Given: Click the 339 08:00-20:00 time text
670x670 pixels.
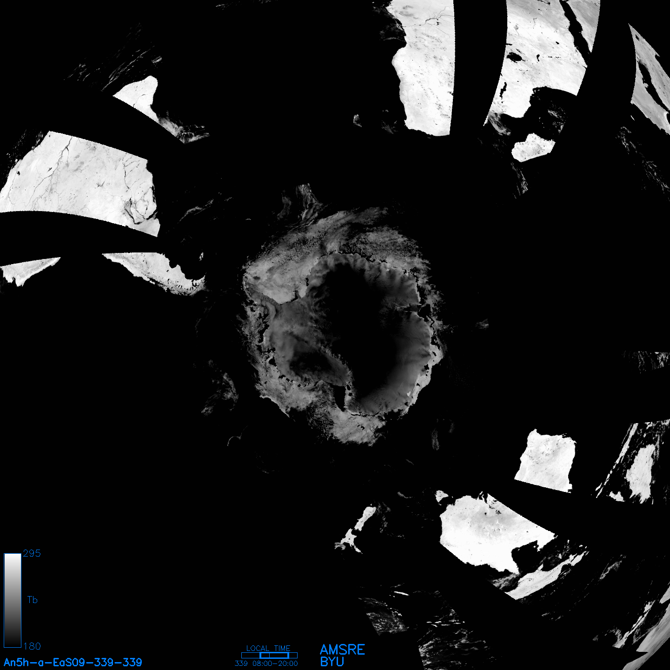Looking at the screenshot, I should (x=266, y=663).
